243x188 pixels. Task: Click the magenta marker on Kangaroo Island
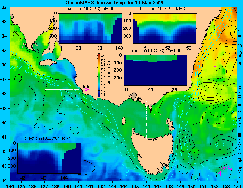click(52, 64)
